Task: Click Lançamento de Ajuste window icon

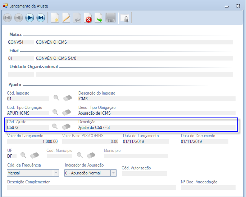Action: point(5,6)
